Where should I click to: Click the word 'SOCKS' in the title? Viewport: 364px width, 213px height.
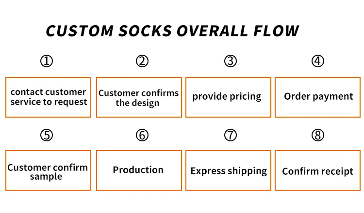point(146,31)
